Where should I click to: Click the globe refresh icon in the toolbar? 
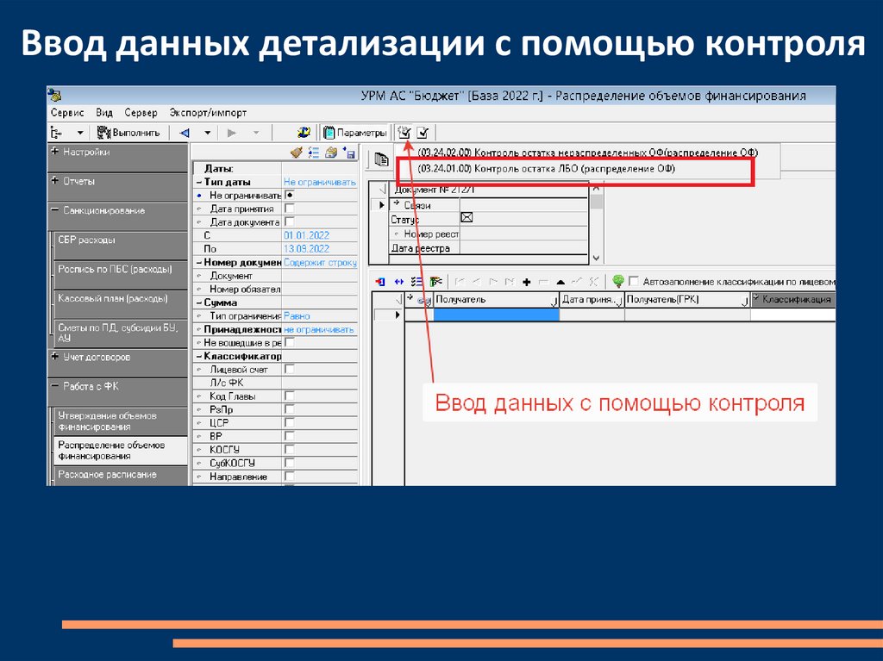click(x=304, y=132)
